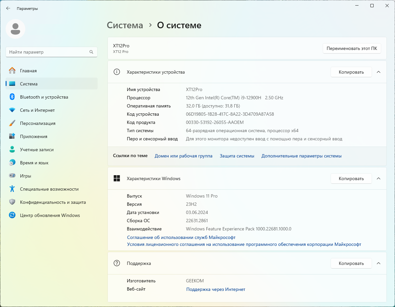Select OS build 22631.2861 value

click(x=197, y=221)
